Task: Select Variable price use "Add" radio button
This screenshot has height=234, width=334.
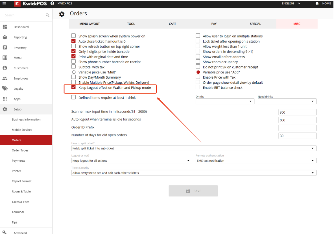Action: tap(198, 72)
